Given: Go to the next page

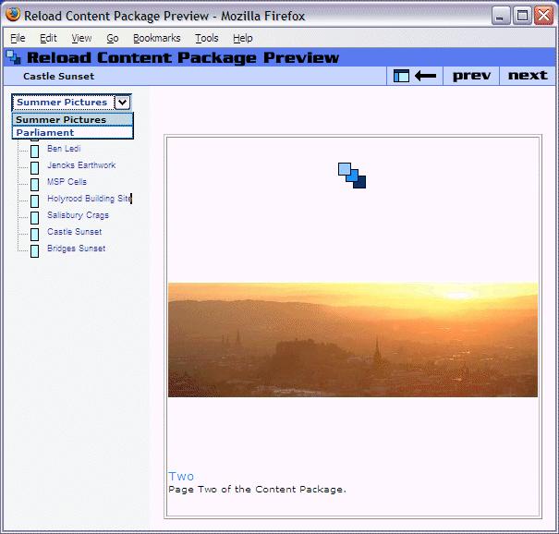Looking at the screenshot, I should tap(528, 75).
